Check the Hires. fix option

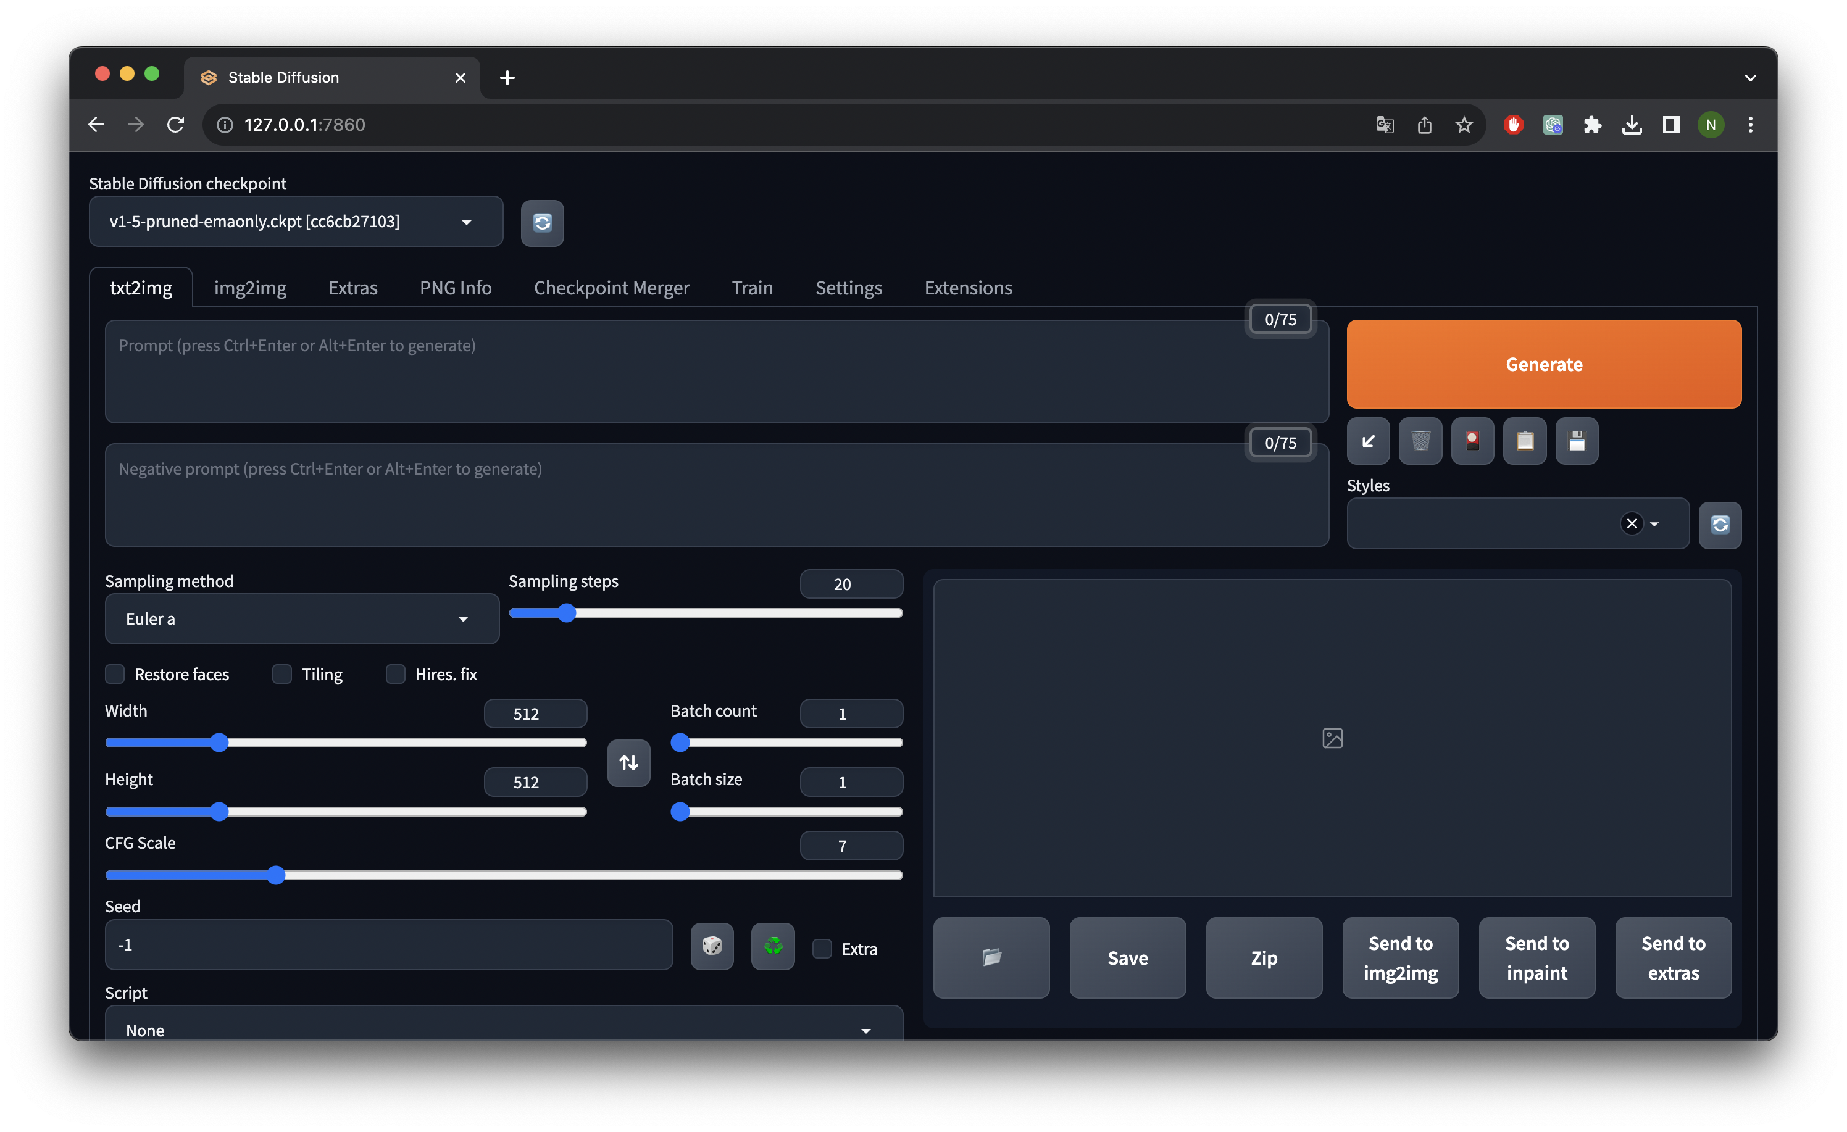395,674
